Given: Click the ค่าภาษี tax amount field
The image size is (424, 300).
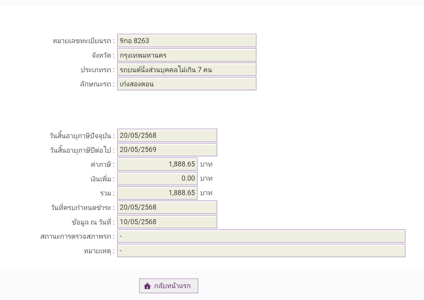Looking at the screenshot, I should [x=157, y=164].
